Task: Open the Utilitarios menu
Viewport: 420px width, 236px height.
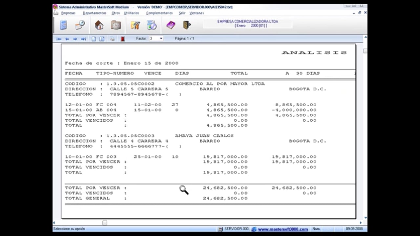Action: click(131, 13)
